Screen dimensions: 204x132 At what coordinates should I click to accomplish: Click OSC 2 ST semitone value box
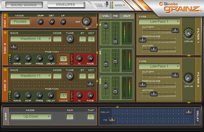[82, 39]
